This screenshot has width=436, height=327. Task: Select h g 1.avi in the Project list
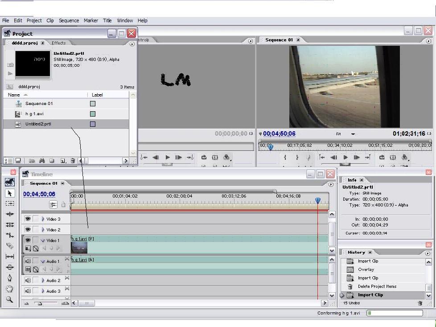point(34,114)
